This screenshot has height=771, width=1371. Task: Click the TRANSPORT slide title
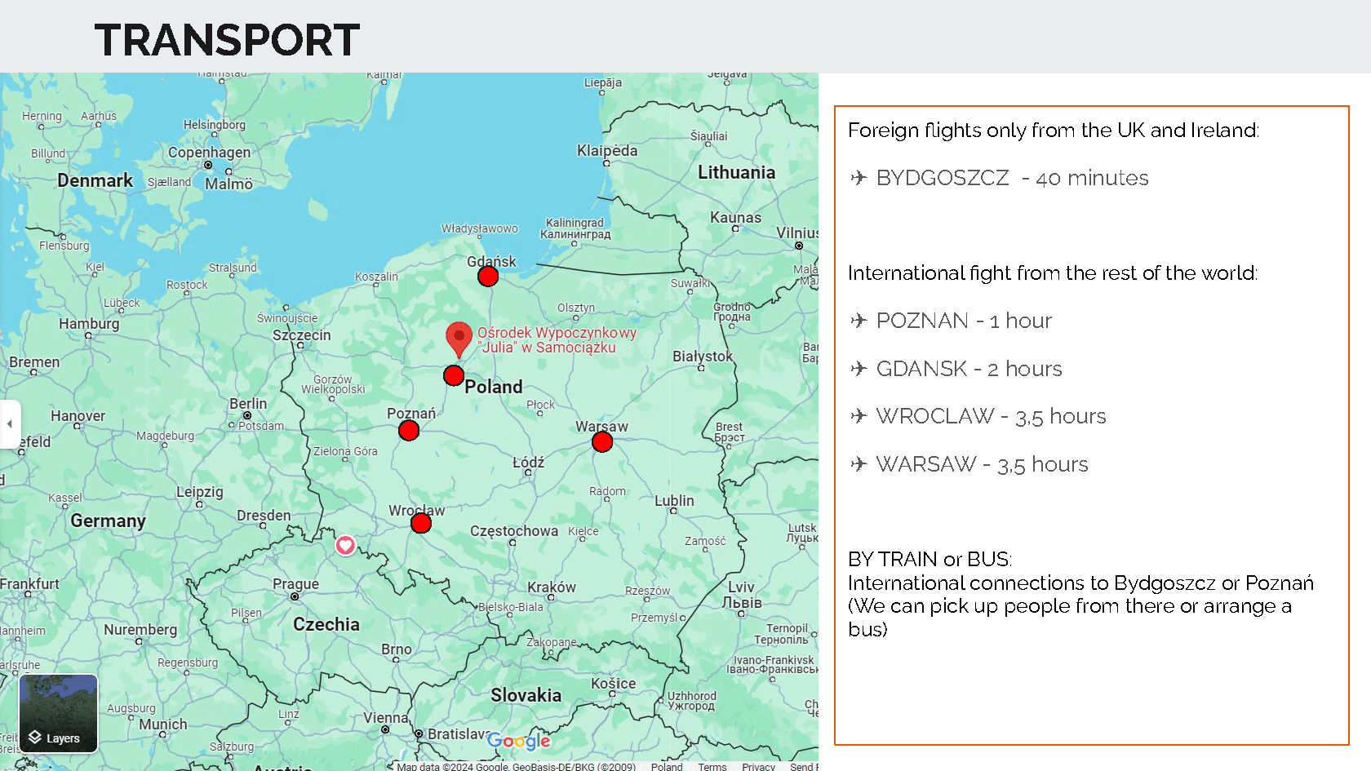coord(227,39)
